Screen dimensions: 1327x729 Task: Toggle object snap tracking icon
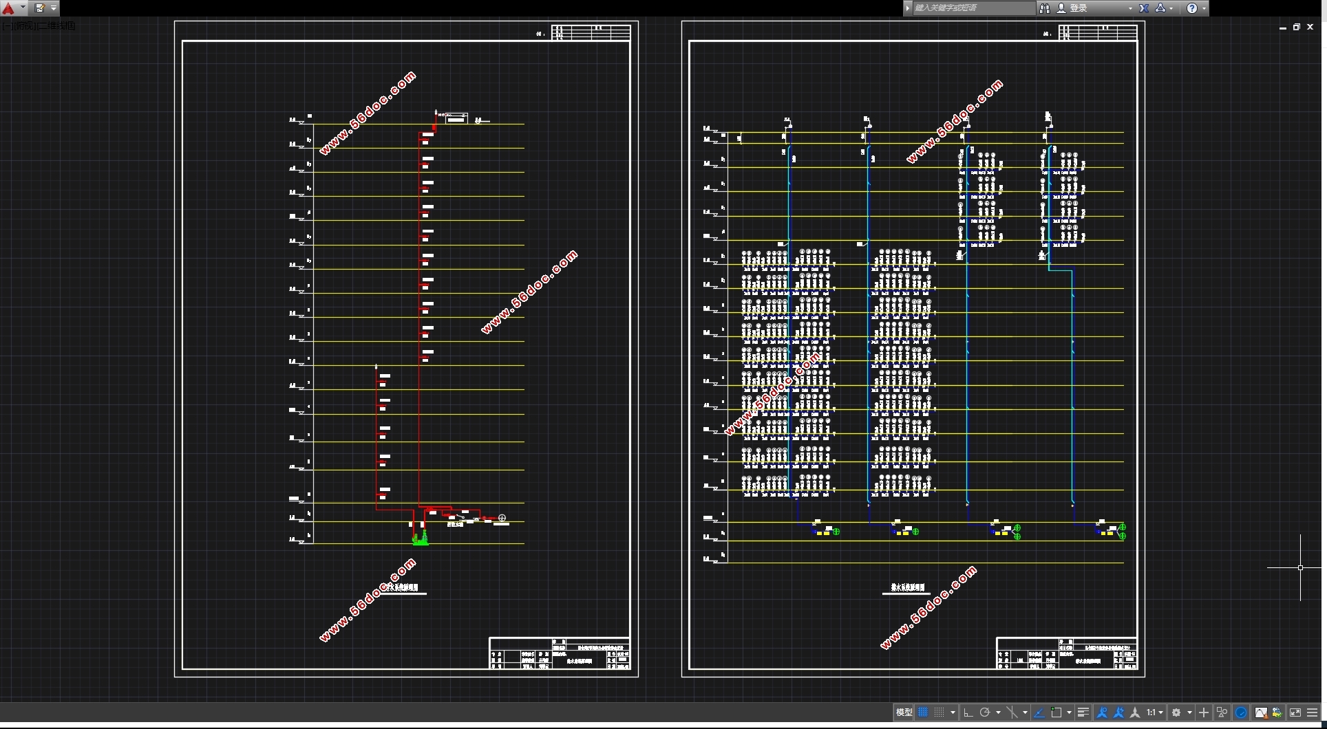click(1039, 712)
